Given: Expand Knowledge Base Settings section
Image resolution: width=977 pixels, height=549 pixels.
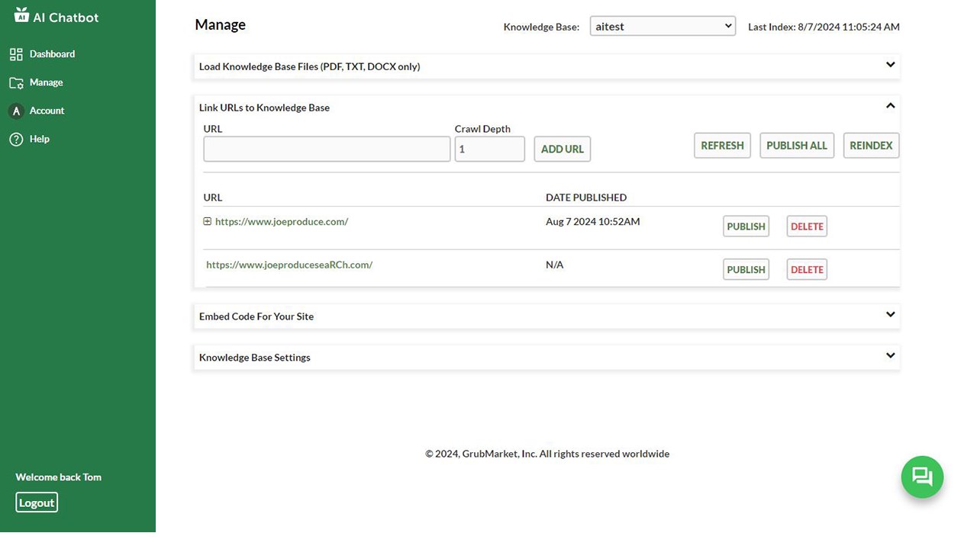Looking at the screenshot, I should 890,355.
